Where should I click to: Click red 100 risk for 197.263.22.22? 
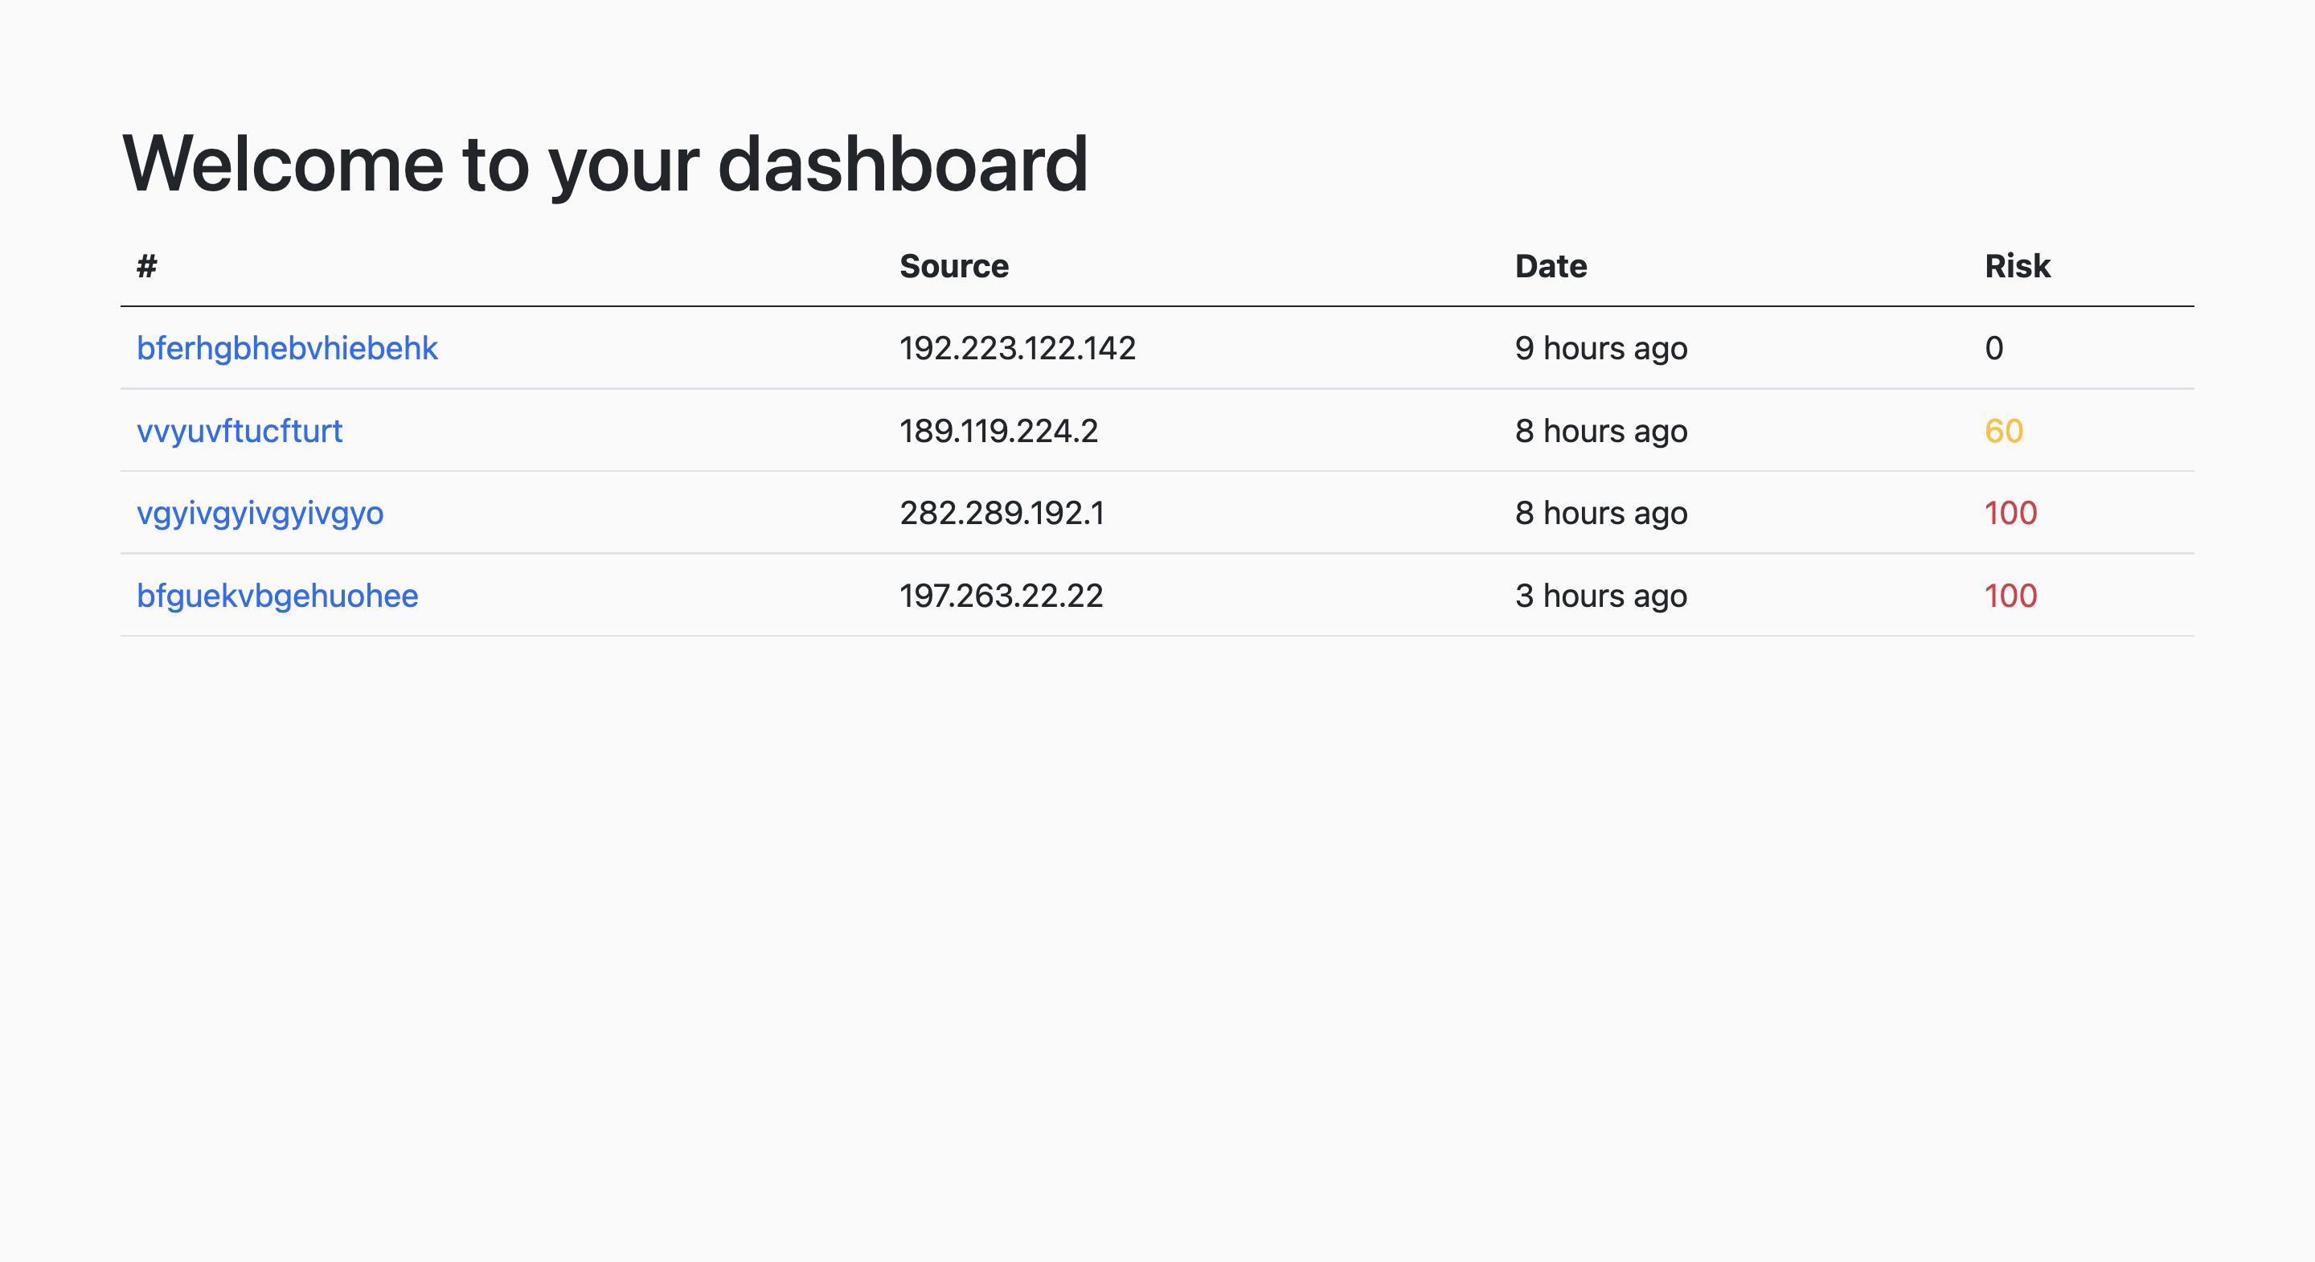[2010, 595]
